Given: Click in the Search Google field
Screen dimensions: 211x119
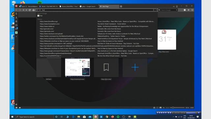Looking at the screenshot, I should (x=168, y=10).
